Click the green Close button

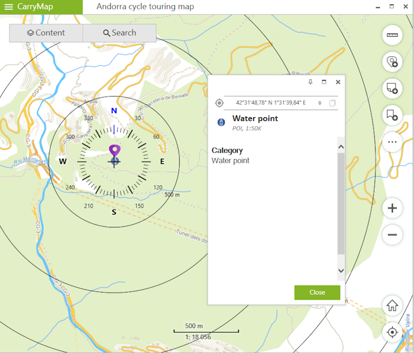(317, 293)
